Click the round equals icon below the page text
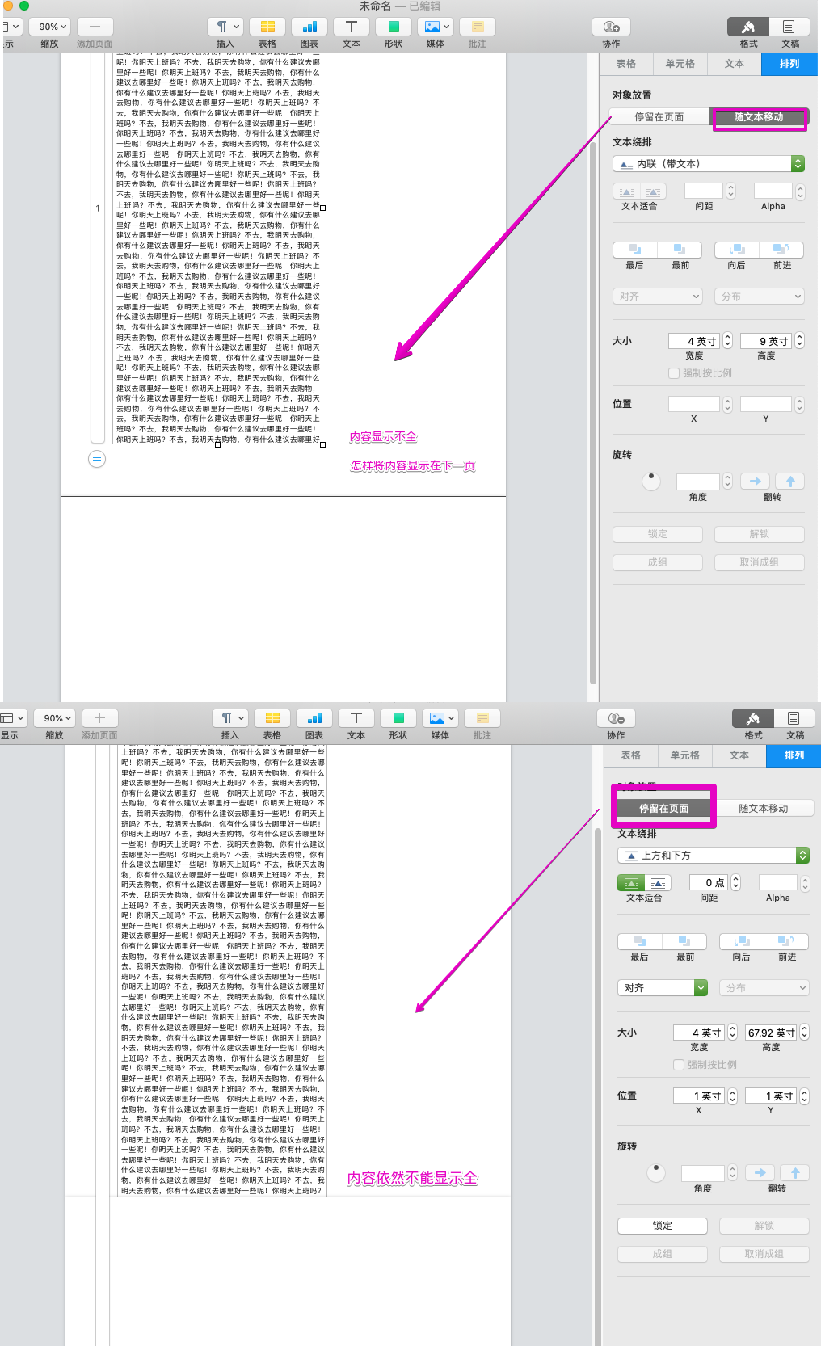The image size is (821, 1346). coord(97,459)
